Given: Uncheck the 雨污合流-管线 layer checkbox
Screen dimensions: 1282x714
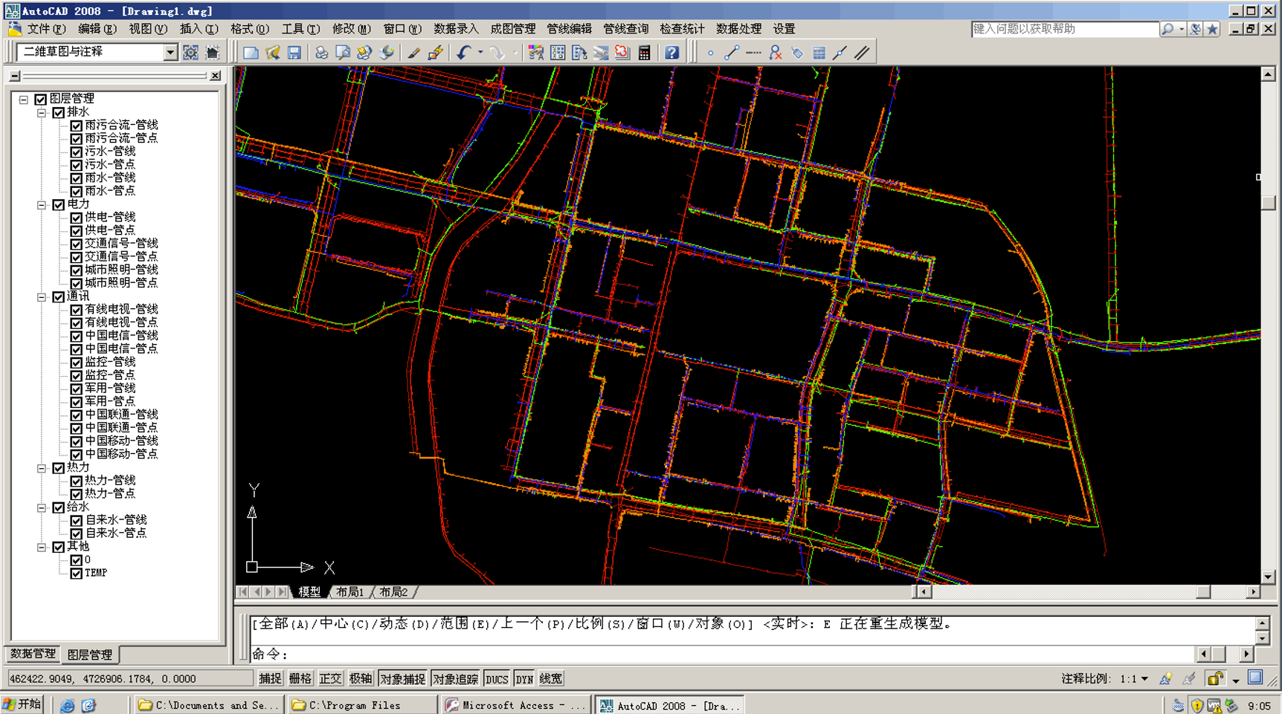Looking at the screenshot, I should [x=76, y=126].
